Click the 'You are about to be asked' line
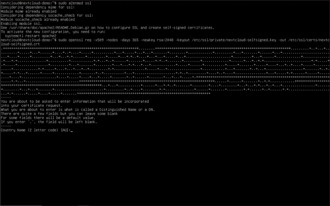The image size is (330, 206). (75, 102)
